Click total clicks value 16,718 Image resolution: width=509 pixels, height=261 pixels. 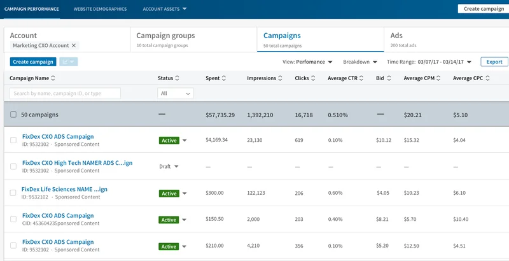pos(304,115)
